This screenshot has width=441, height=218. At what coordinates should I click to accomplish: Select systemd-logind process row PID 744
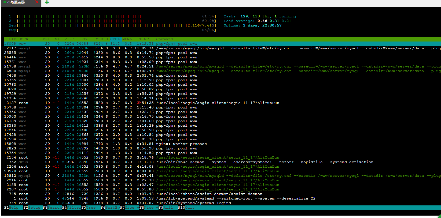tap(222, 203)
